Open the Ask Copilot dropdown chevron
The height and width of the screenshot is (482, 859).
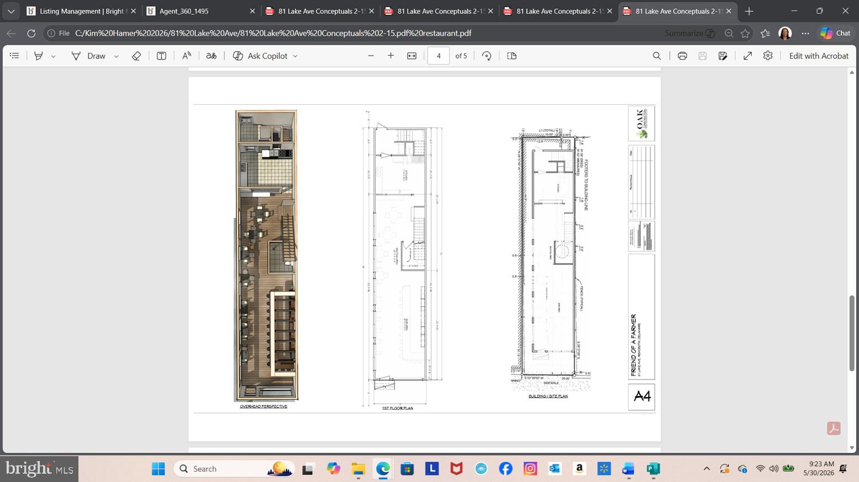pos(295,56)
